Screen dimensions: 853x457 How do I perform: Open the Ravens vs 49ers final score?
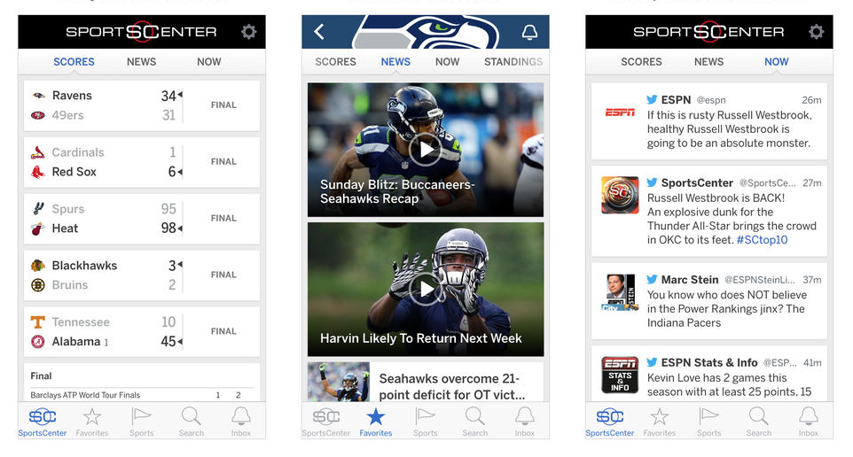tap(142, 105)
